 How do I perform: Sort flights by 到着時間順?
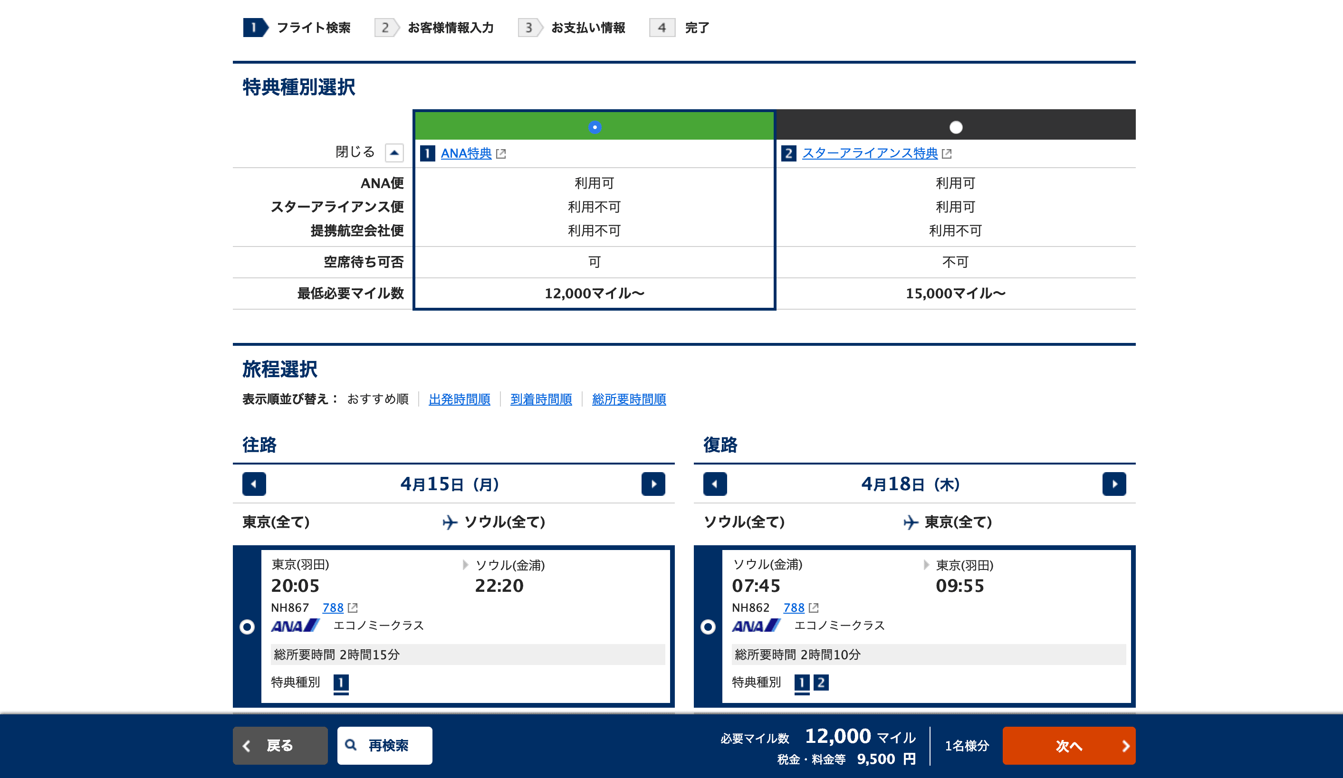tap(541, 399)
